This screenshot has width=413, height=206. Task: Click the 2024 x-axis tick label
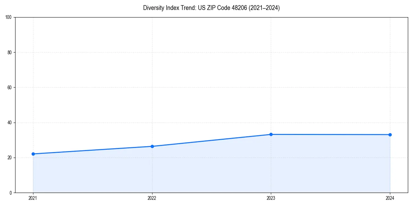tap(390, 198)
